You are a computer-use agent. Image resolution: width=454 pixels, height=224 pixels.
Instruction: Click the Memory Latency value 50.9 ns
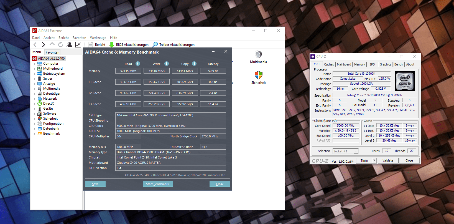(213, 71)
